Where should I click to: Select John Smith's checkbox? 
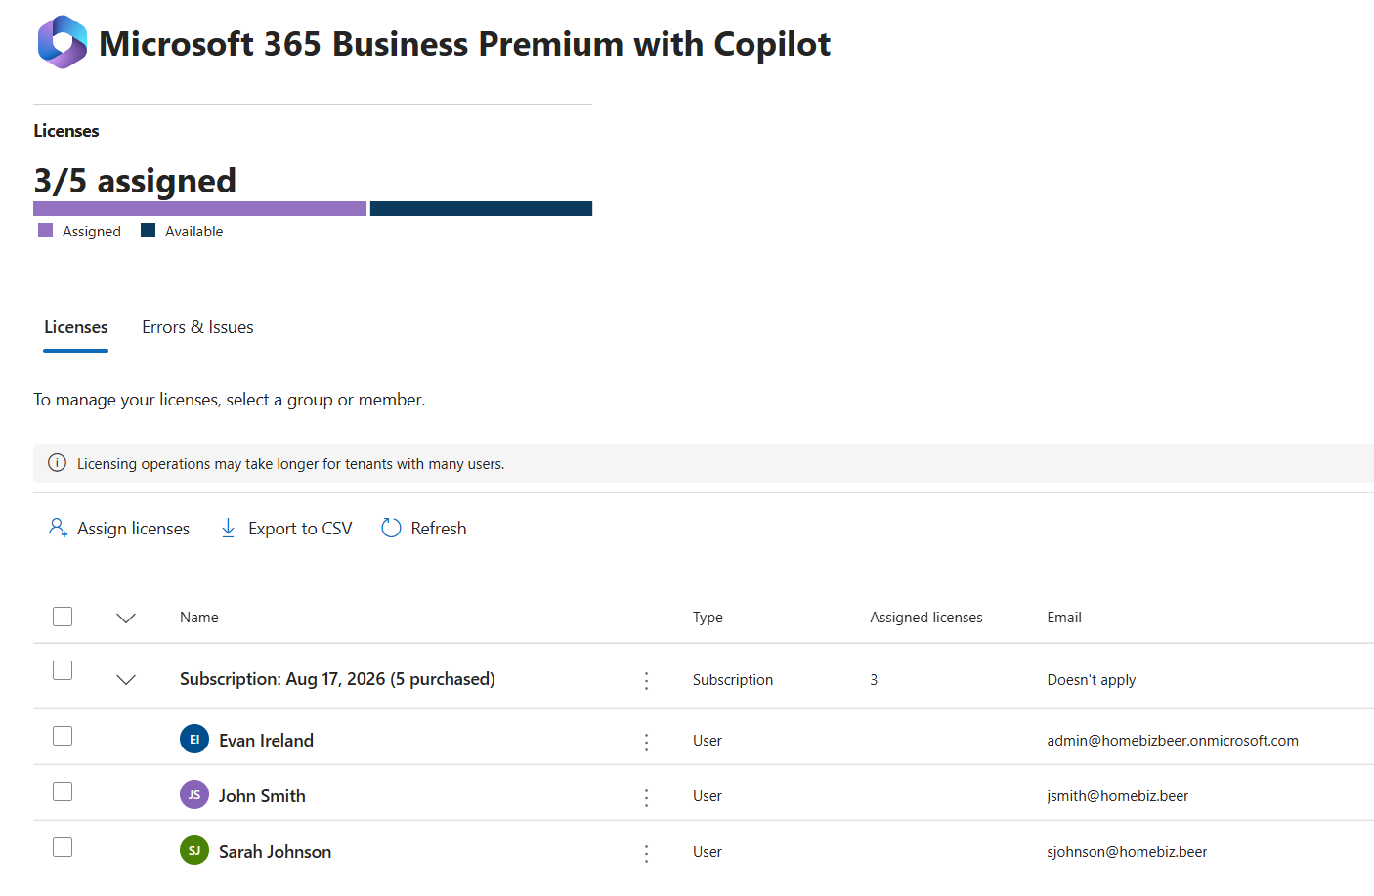coord(63,791)
